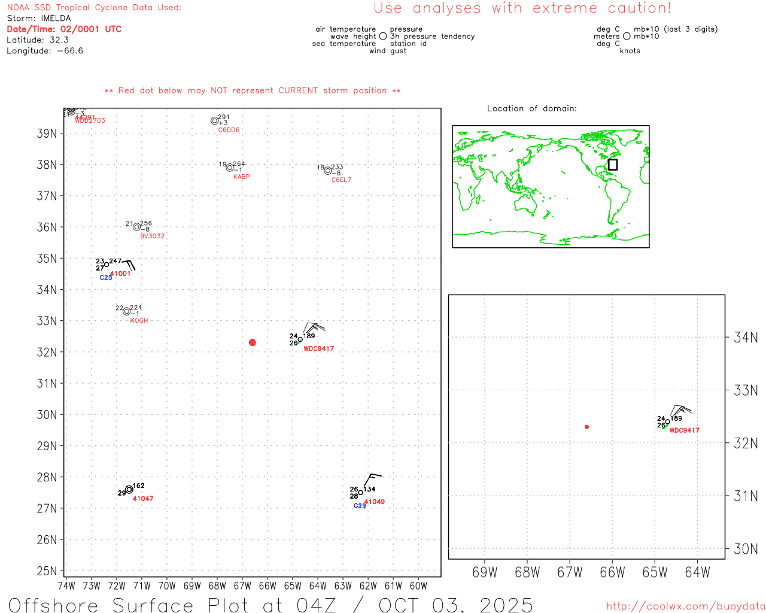Click the right legend station circle

pyautogui.click(x=627, y=37)
